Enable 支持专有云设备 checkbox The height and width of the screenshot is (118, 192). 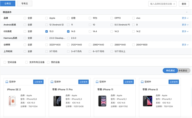[x=27, y=62]
